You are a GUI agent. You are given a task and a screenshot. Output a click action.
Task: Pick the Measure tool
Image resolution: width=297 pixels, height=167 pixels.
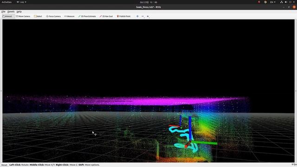click(69, 16)
